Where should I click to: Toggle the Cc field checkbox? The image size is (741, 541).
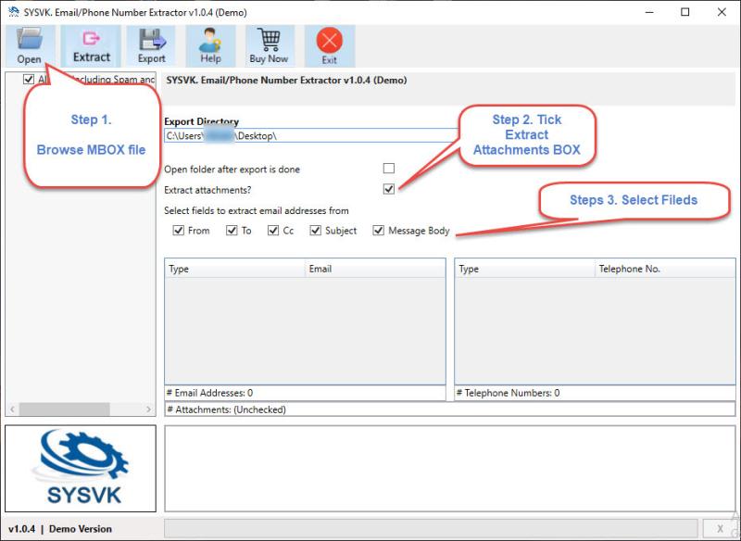[273, 230]
